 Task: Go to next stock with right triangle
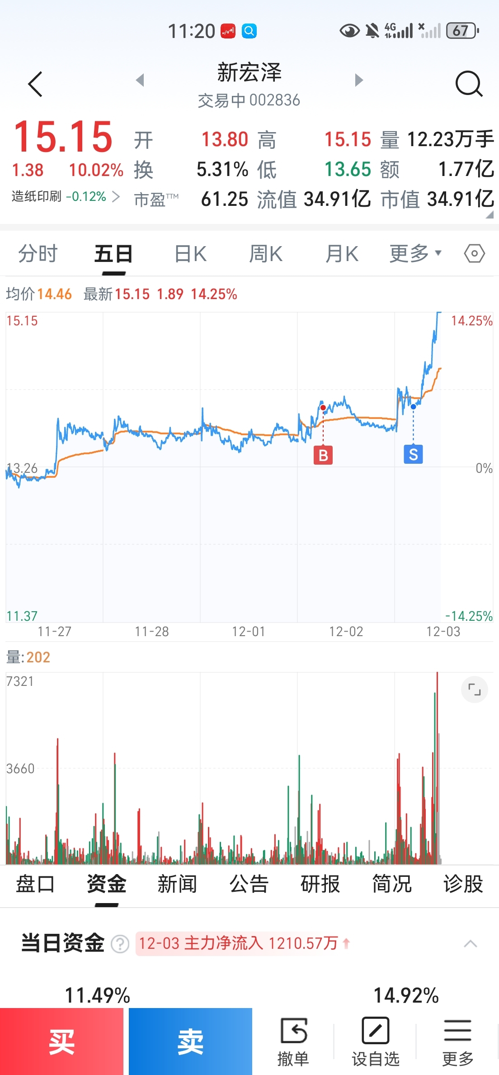click(359, 80)
